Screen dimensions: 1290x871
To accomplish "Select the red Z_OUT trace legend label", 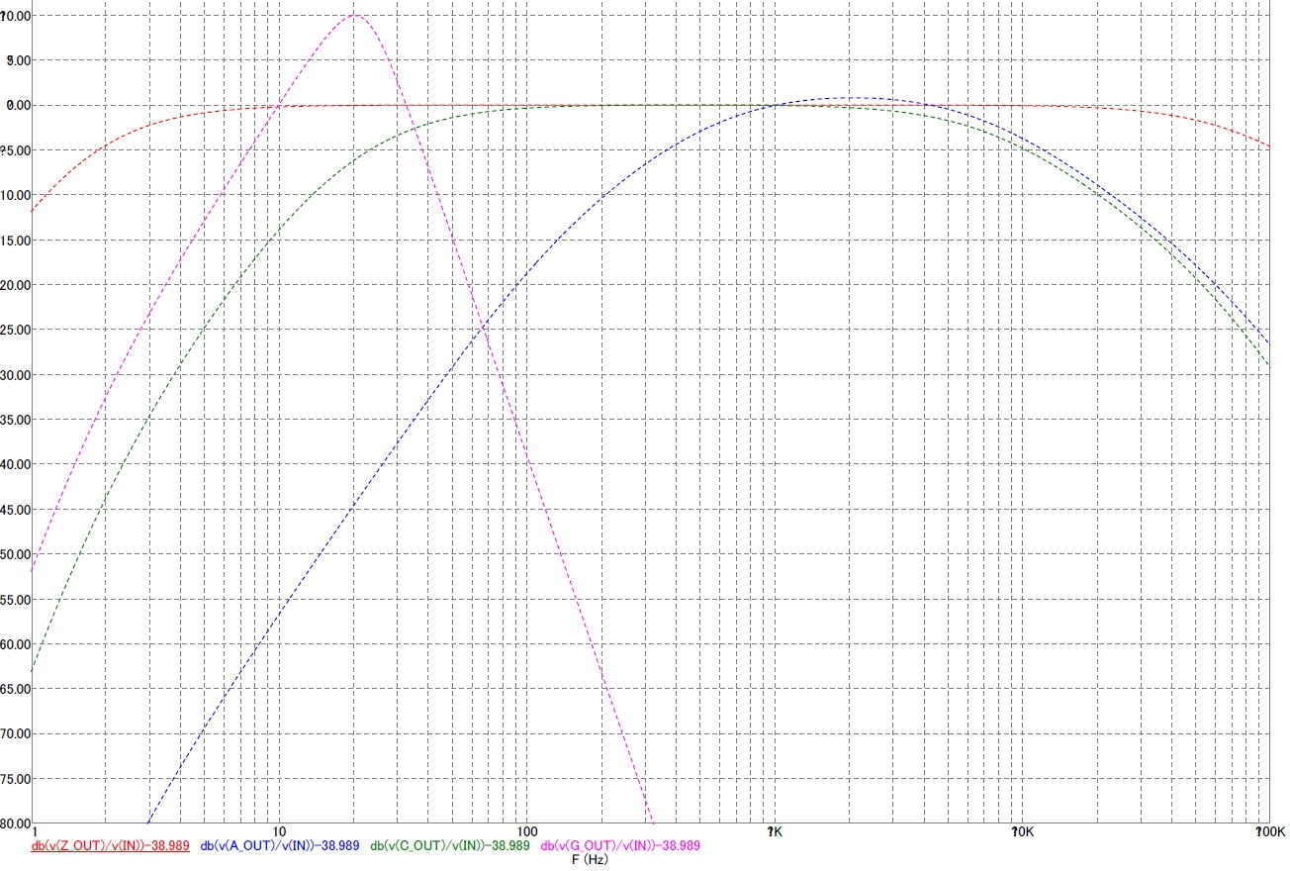I will pos(111,846).
